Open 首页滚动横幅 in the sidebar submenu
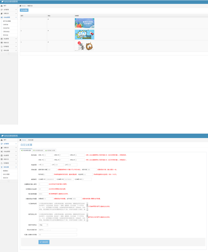The height and width of the screenshot is (252, 208). pyautogui.click(x=7, y=21)
